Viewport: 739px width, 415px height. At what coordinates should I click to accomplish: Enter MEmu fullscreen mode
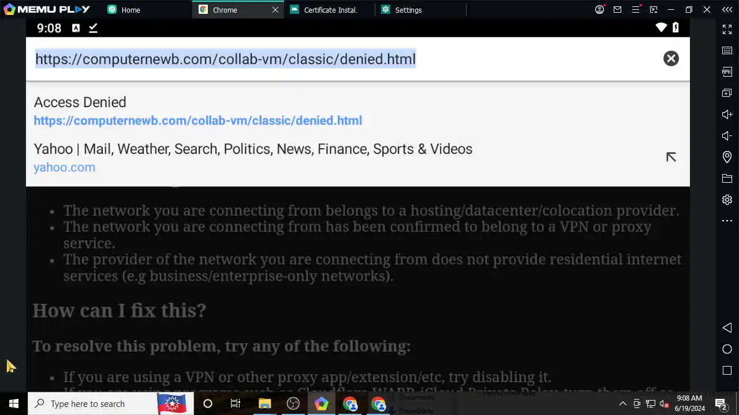click(727, 28)
